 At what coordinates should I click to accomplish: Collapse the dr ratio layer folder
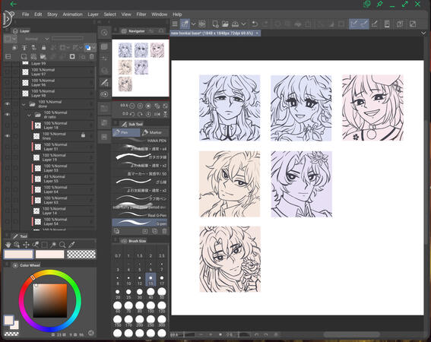[29, 115]
